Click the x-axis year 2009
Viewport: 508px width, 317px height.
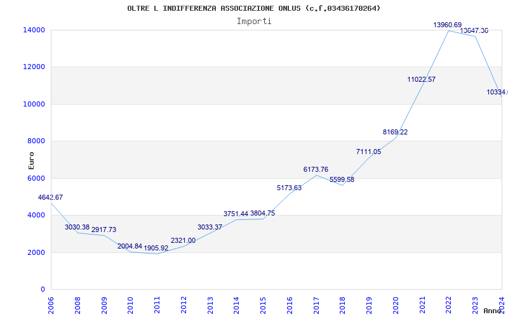point(104,305)
